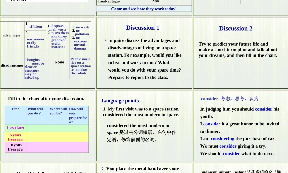288x173 pixels.
Task: Click the 'Language points' heading
Action: coord(120,101)
